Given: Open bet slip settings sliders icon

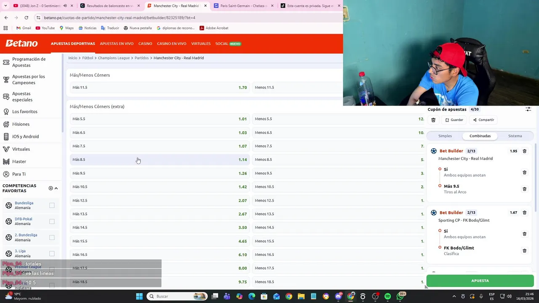Looking at the screenshot, I should pos(528,109).
